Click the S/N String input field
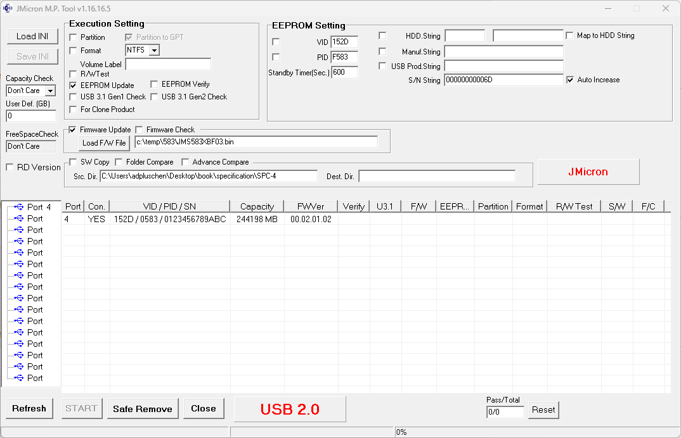 tap(503, 80)
